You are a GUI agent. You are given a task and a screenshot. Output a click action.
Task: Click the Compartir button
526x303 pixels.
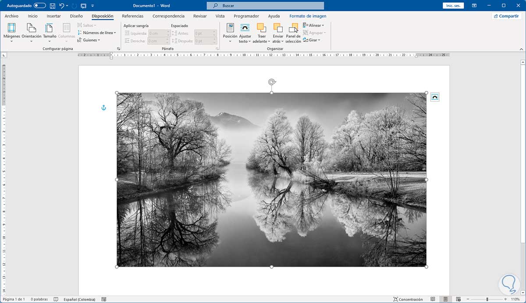click(506, 16)
